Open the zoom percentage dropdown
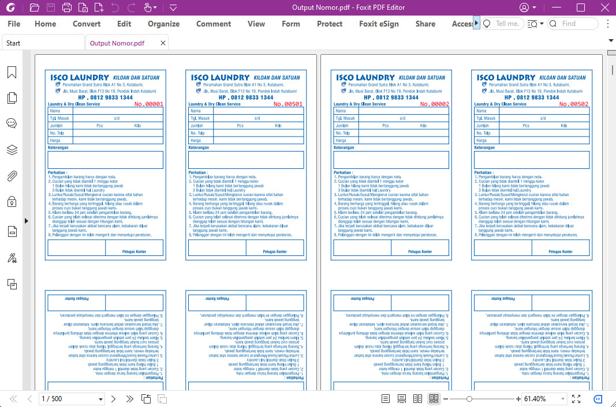The image size is (616, 407). pyautogui.click(x=562, y=399)
